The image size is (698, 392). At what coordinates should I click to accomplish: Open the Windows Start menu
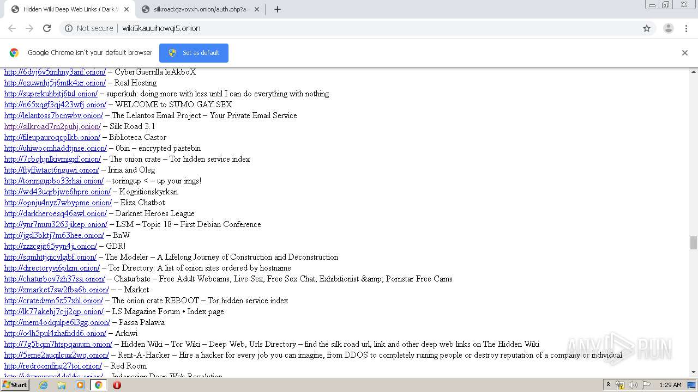click(15, 385)
